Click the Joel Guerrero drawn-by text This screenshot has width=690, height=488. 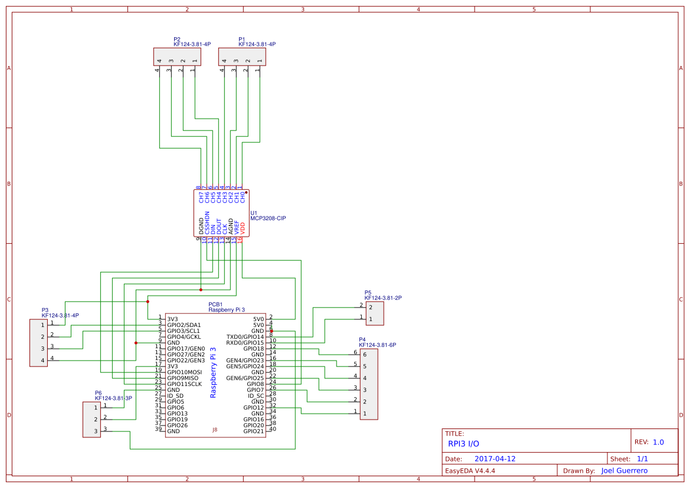(624, 470)
